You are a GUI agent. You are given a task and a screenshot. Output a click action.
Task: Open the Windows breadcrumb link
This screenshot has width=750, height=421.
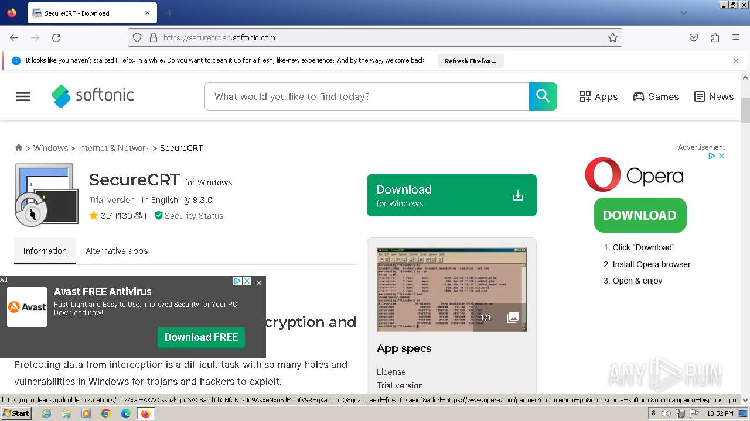pos(50,148)
